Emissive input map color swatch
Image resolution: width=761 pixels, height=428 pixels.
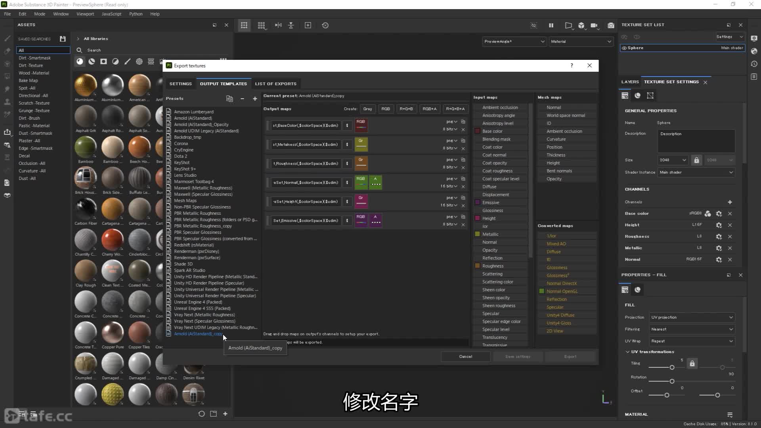pos(478,203)
